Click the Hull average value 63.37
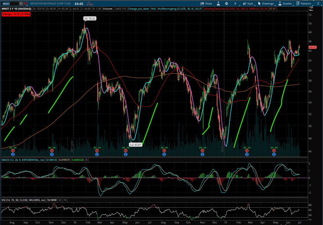The width and height of the screenshot is (323, 225). [x=198, y=9]
